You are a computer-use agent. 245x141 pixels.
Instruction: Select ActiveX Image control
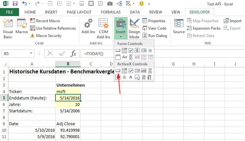(137, 77)
